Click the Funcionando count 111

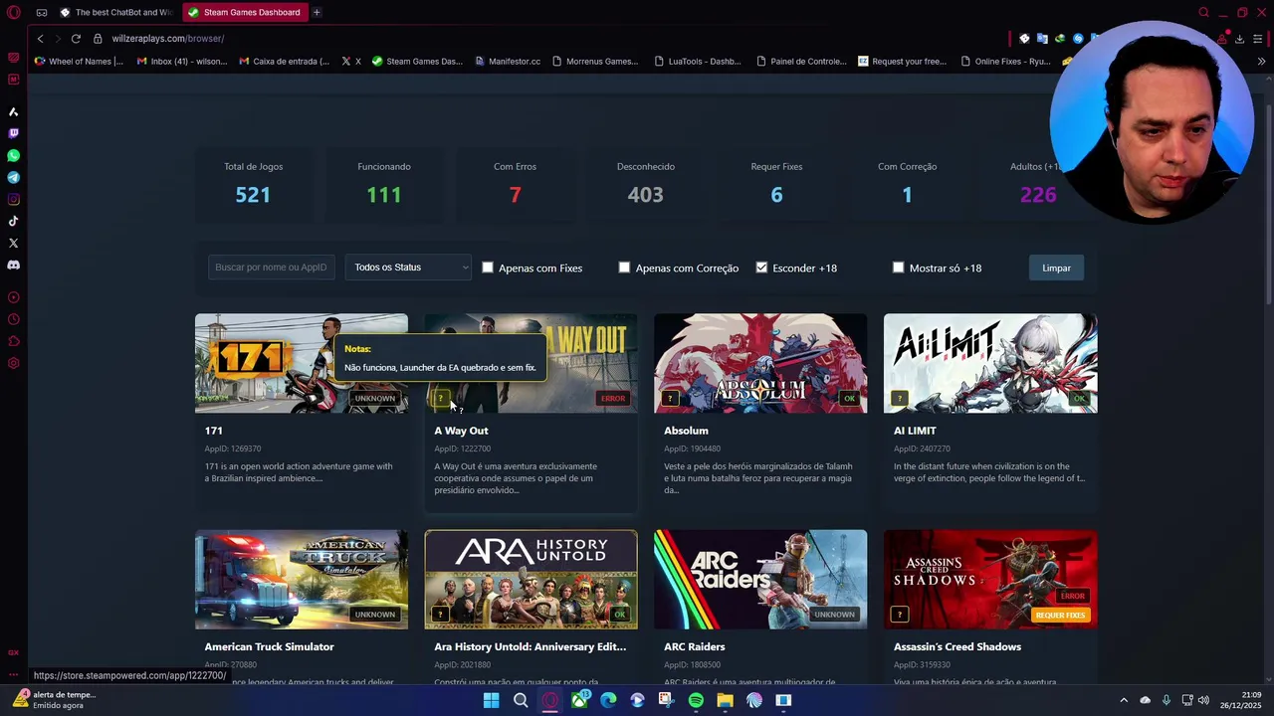[384, 195]
